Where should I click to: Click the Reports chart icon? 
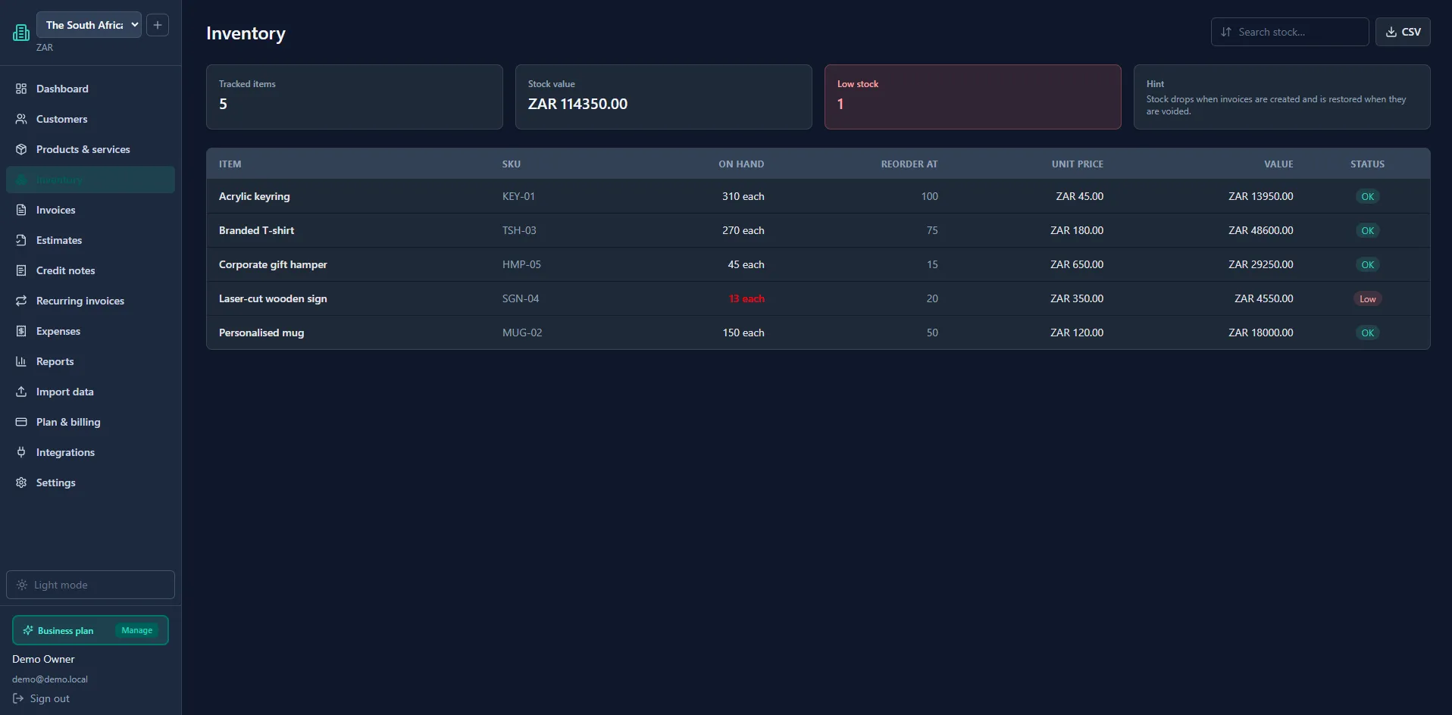[21, 361]
